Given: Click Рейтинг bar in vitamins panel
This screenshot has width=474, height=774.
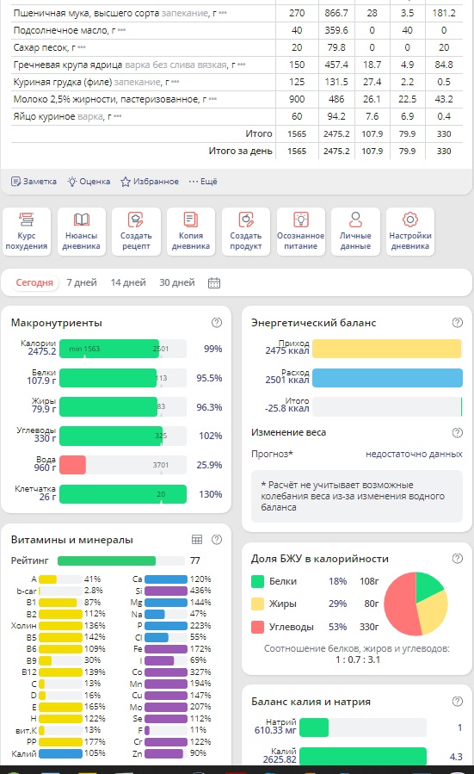Looking at the screenshot, I should (121, 560).
